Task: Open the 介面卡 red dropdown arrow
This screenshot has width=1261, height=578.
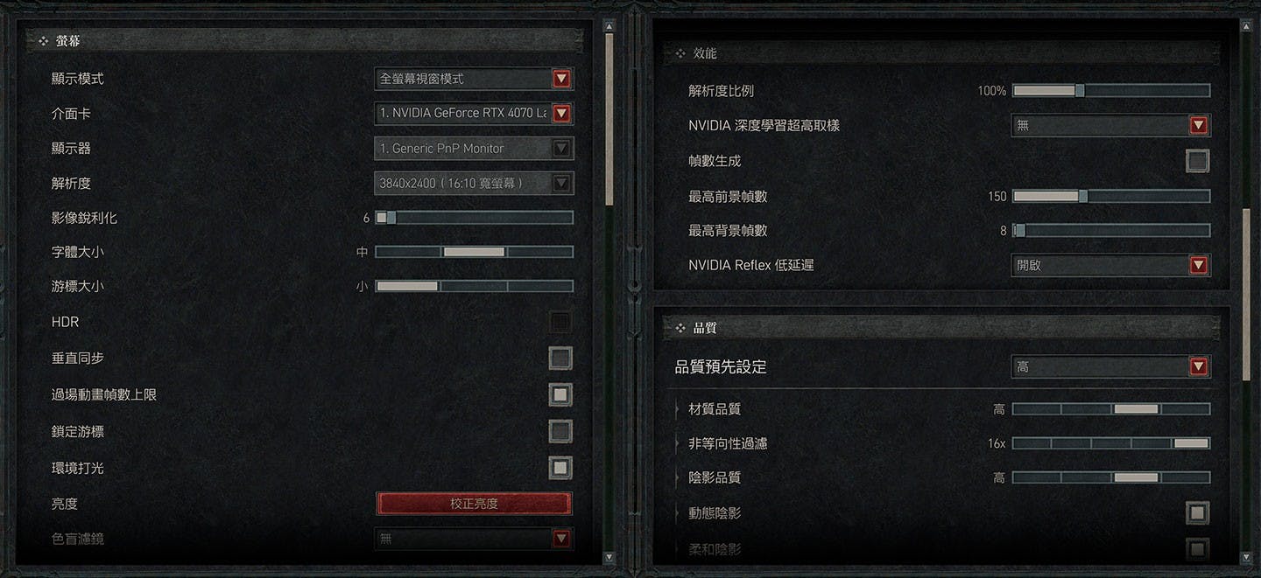Action: [562, 113]
